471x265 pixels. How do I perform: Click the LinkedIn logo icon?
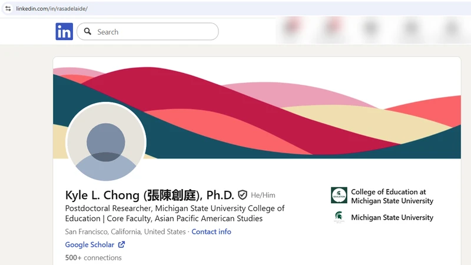click(x=64, y=31)
